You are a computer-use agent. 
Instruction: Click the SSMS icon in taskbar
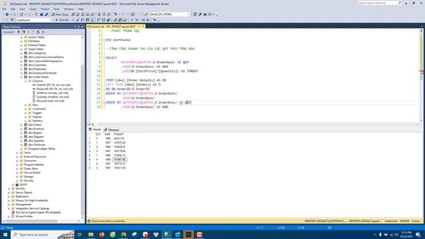click(167, 234)
